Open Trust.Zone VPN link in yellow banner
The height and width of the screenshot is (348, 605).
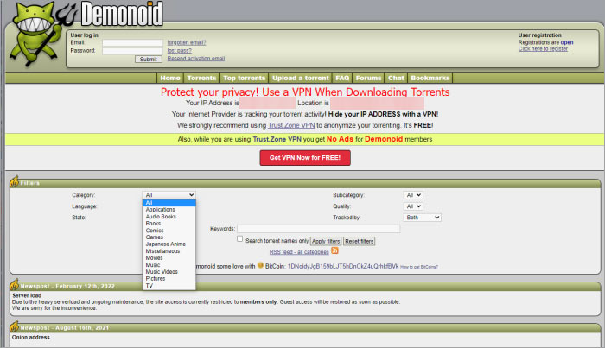point(277,139)
